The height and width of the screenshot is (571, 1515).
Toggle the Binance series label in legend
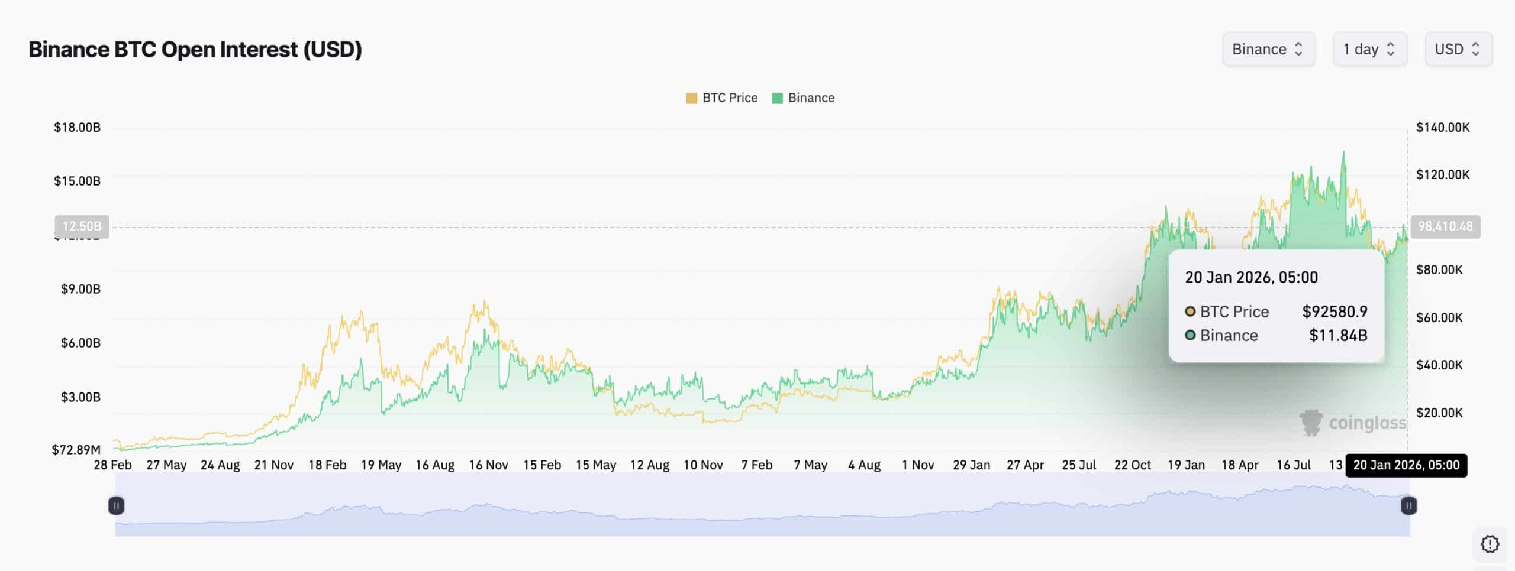(811, 98)
